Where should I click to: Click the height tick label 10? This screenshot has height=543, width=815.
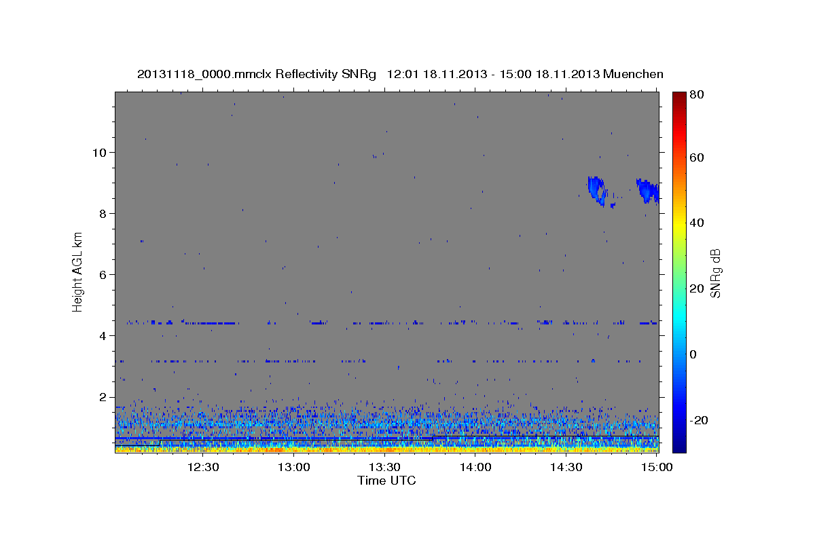(98, 152)
